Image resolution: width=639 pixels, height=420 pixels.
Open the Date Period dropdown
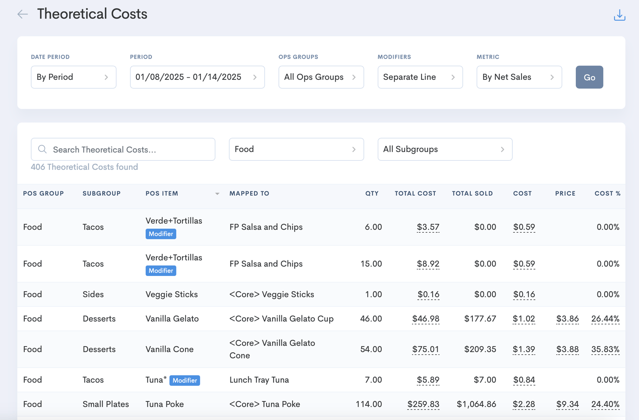(x=73, y=77)
